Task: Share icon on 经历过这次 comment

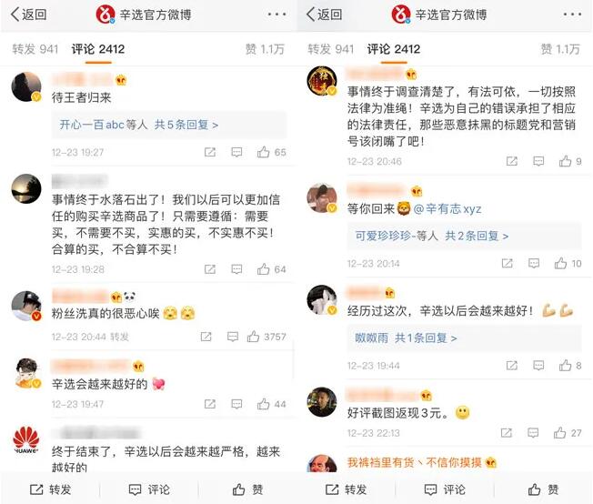Action: pos(512,365)
